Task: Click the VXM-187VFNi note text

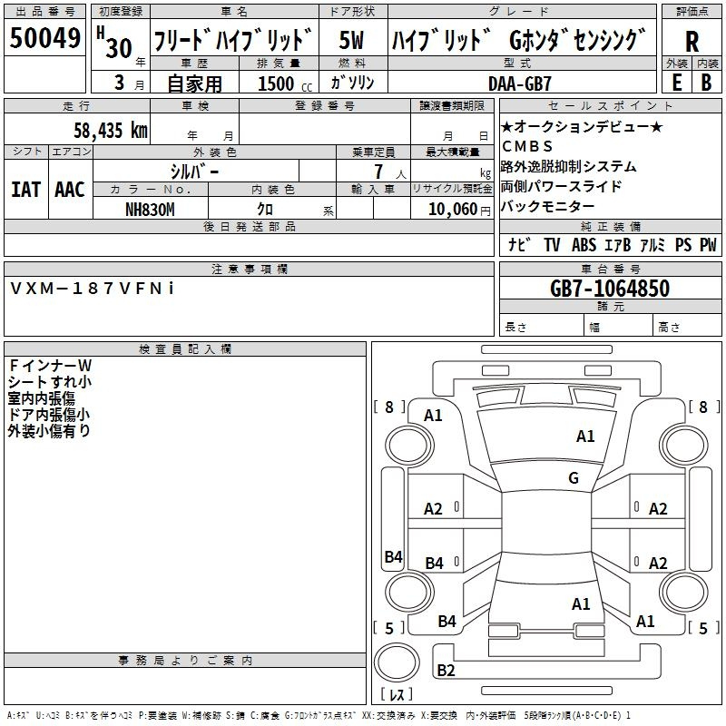Action: (93, 288)
